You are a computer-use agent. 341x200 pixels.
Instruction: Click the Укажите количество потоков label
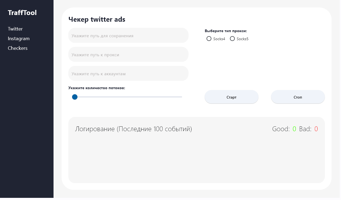click(97, 88)
